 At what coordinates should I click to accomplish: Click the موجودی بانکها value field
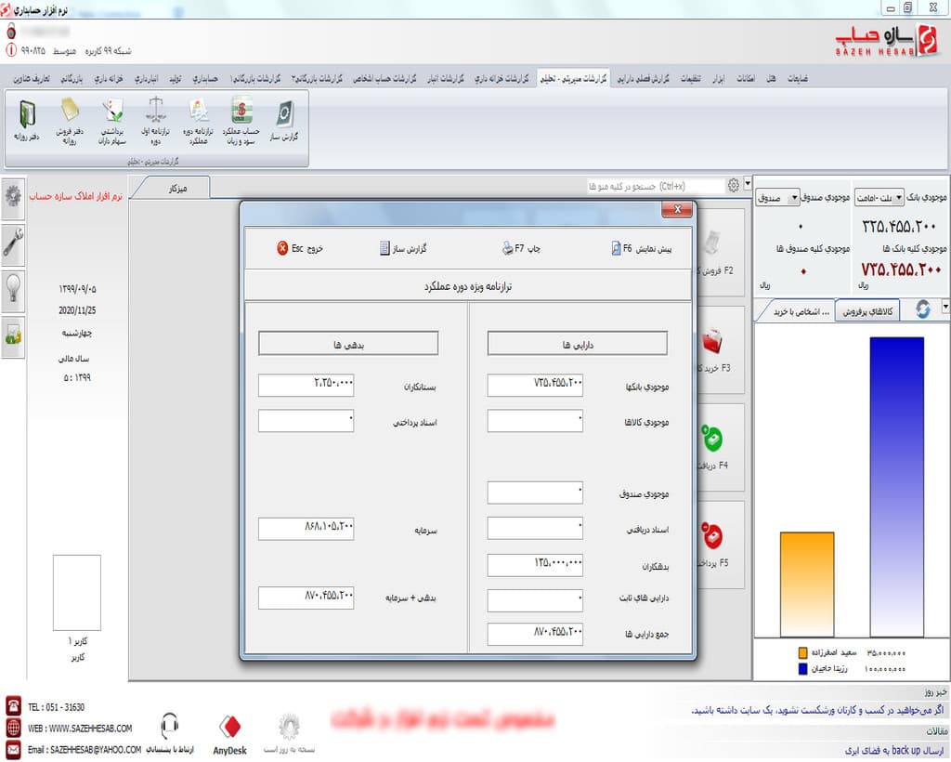(x=535, y=386)
